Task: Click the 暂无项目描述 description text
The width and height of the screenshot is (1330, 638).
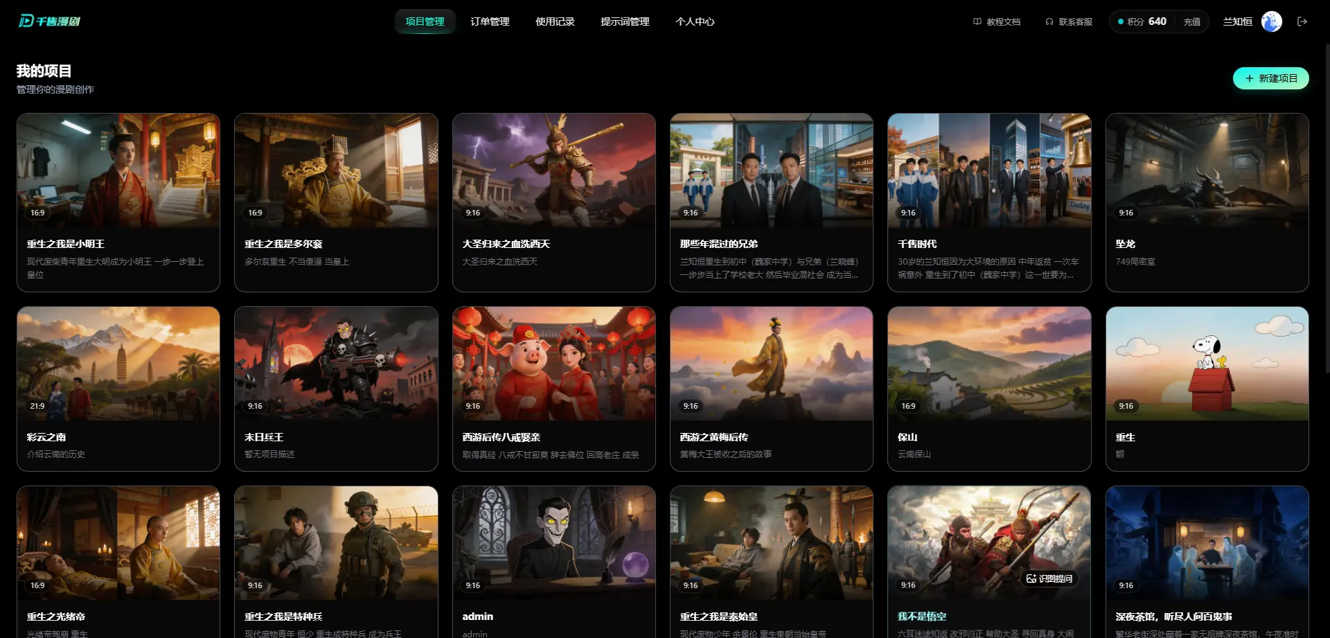Action: tap(269, 454)
